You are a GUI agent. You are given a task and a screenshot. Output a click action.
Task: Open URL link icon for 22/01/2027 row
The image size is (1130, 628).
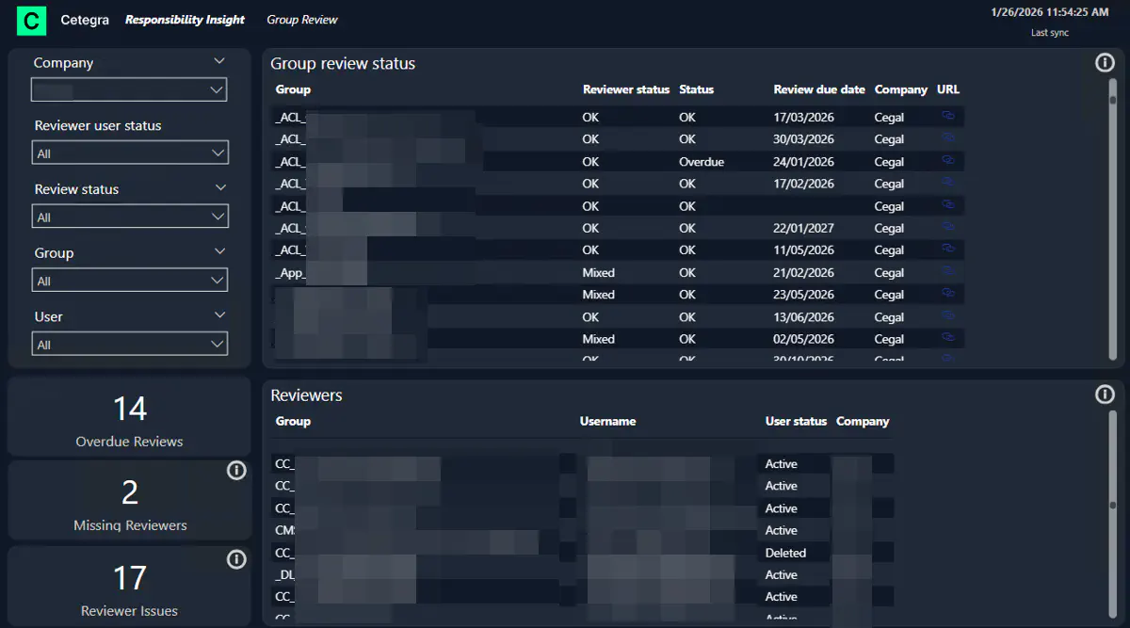pyautogui.click(x=948, y=228)
